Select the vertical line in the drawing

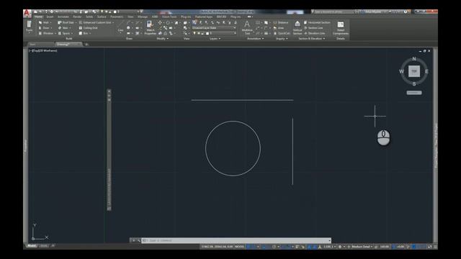coord(292,152)
